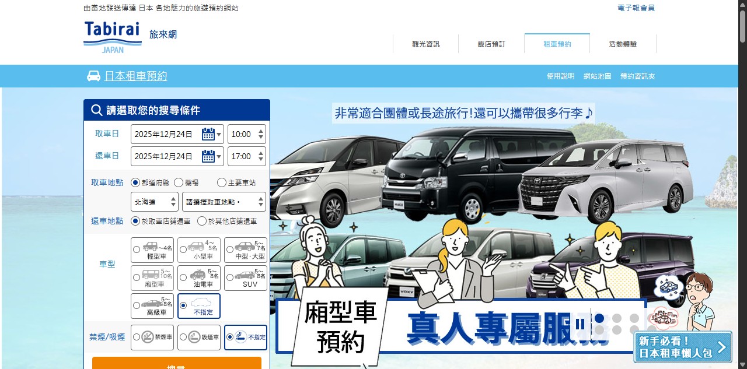Go to the 飯店預訂 tab

pyautogui.click(x=491, y=44)
